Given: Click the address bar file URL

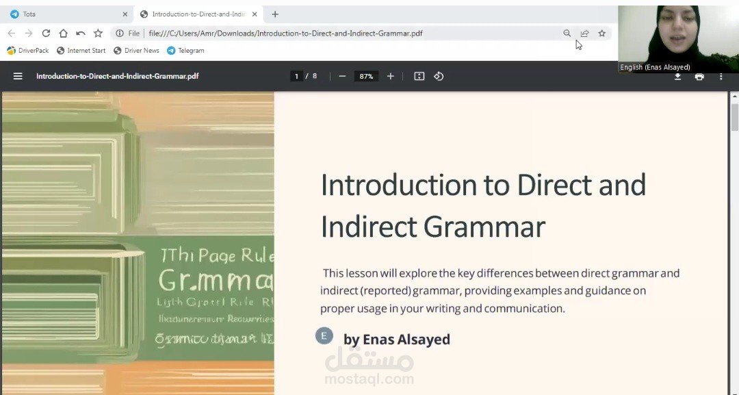Looking at the screenshot, I should (x=285, y=34).
